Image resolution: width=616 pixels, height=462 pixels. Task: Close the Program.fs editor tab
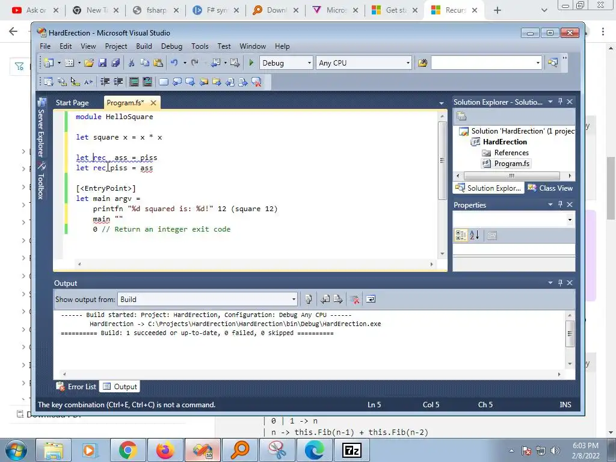click(x=153, y=103)
